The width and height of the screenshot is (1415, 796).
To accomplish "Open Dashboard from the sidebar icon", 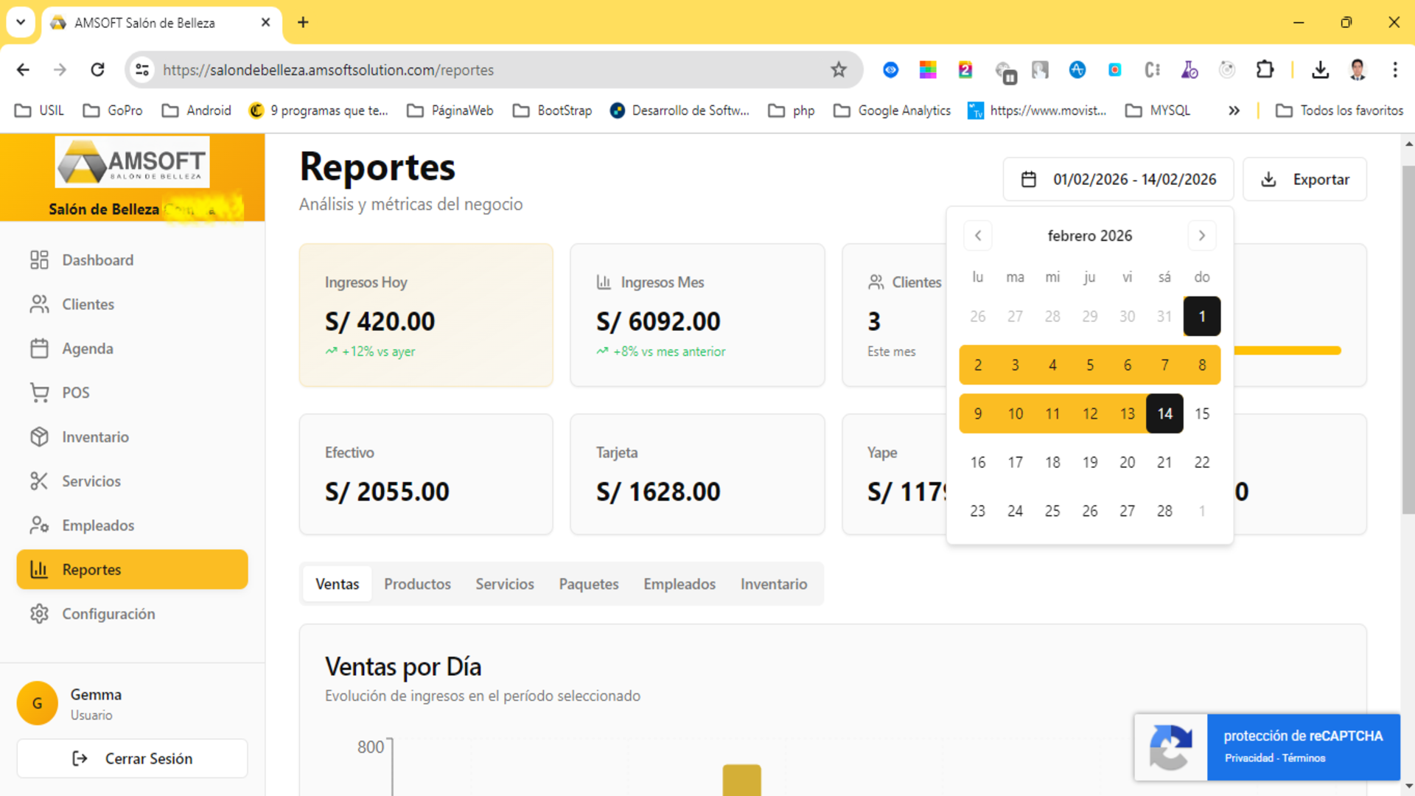I will (39, 259).
